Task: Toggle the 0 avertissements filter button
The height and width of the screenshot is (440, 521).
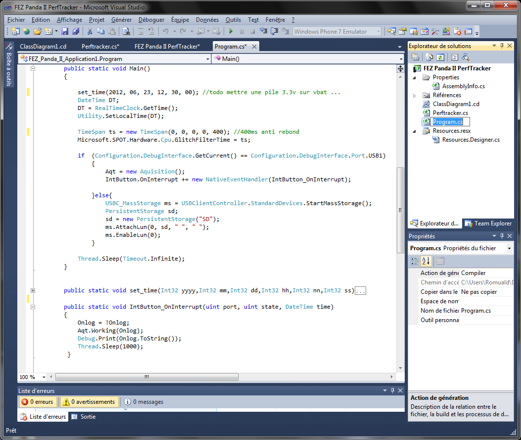Action: pyautogui.click(x=89, y=402)
